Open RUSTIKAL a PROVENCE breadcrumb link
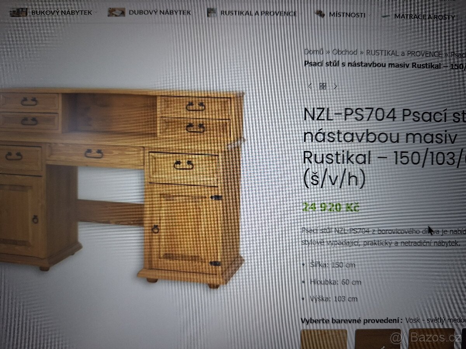 [x=404, y=54]
